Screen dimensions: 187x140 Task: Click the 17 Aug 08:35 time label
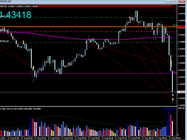[148, 138]
